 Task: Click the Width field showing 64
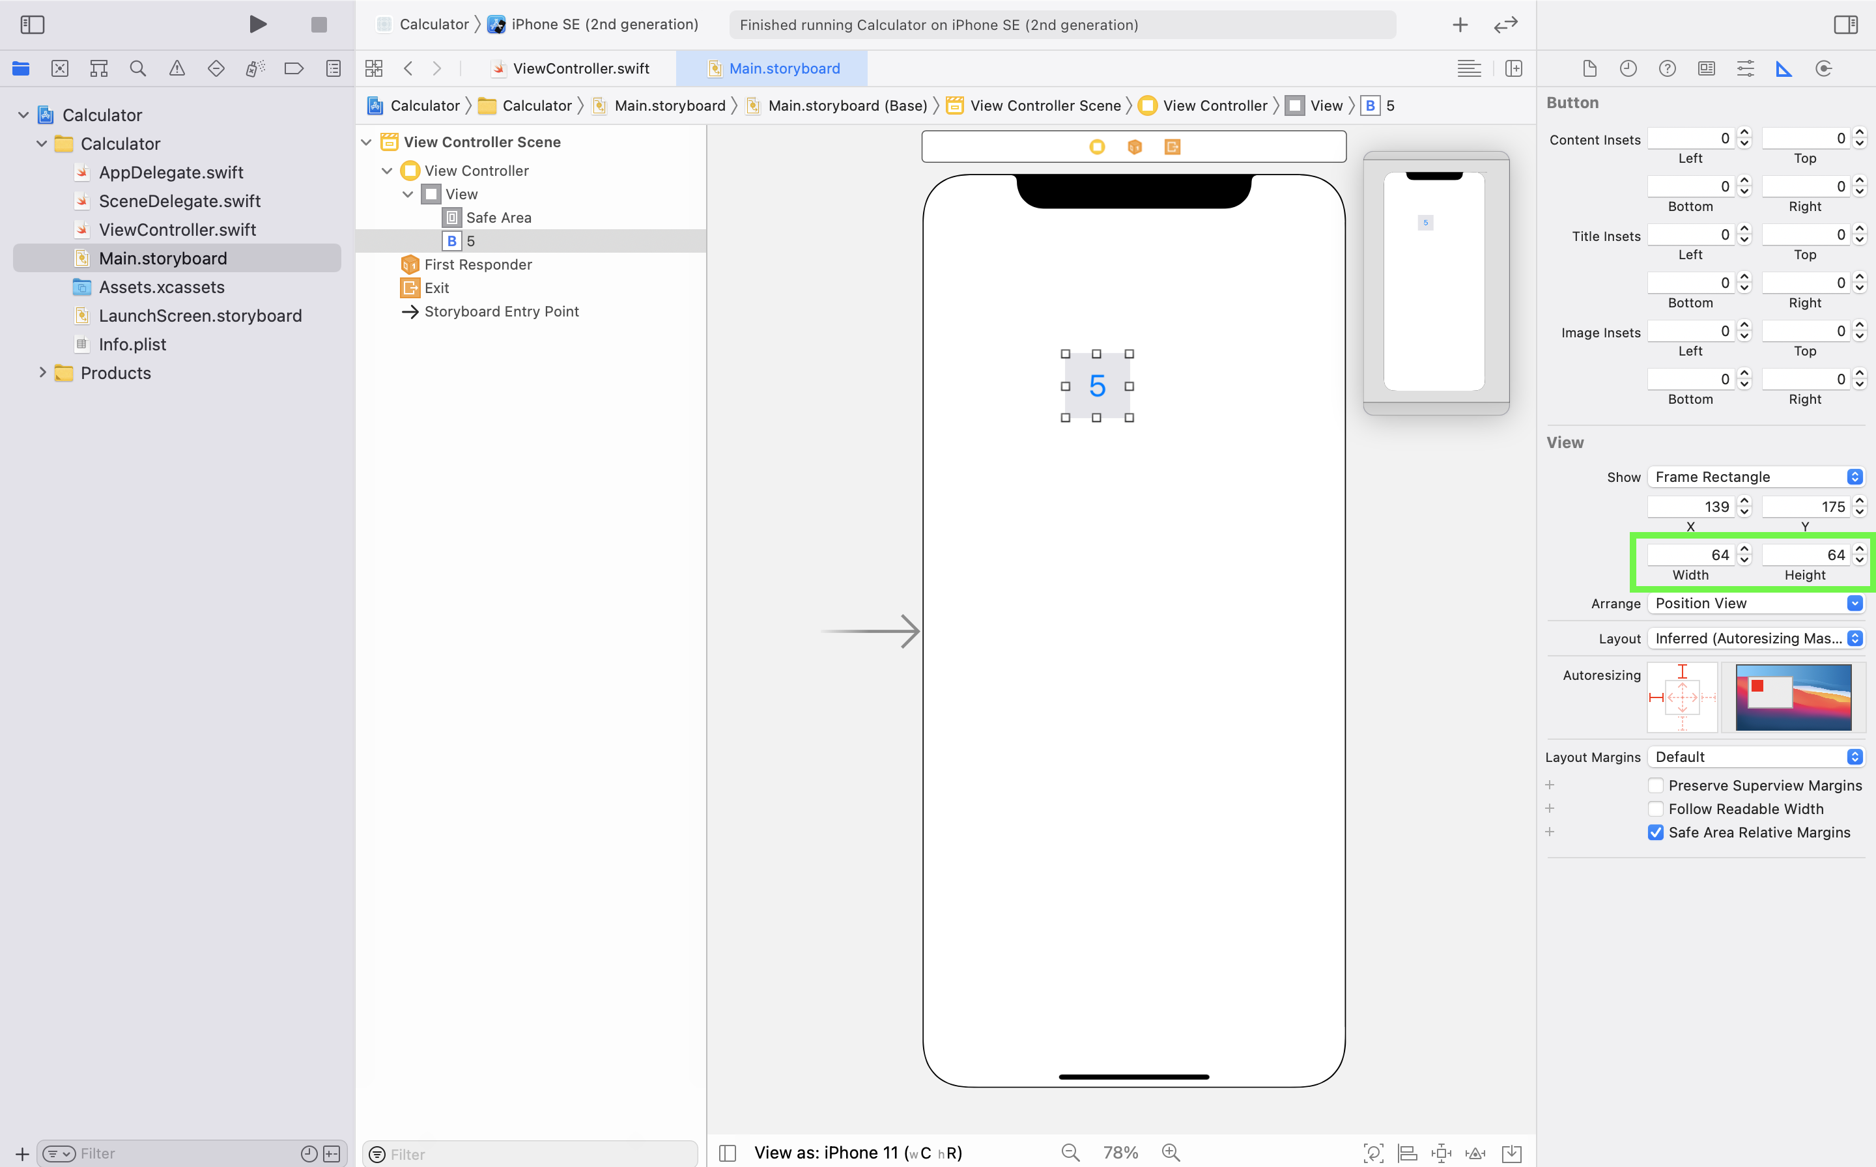(x=1690, y=555)
